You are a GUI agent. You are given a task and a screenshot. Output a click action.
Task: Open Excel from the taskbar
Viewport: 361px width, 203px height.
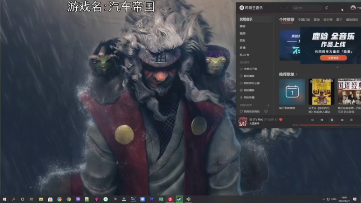161,199
